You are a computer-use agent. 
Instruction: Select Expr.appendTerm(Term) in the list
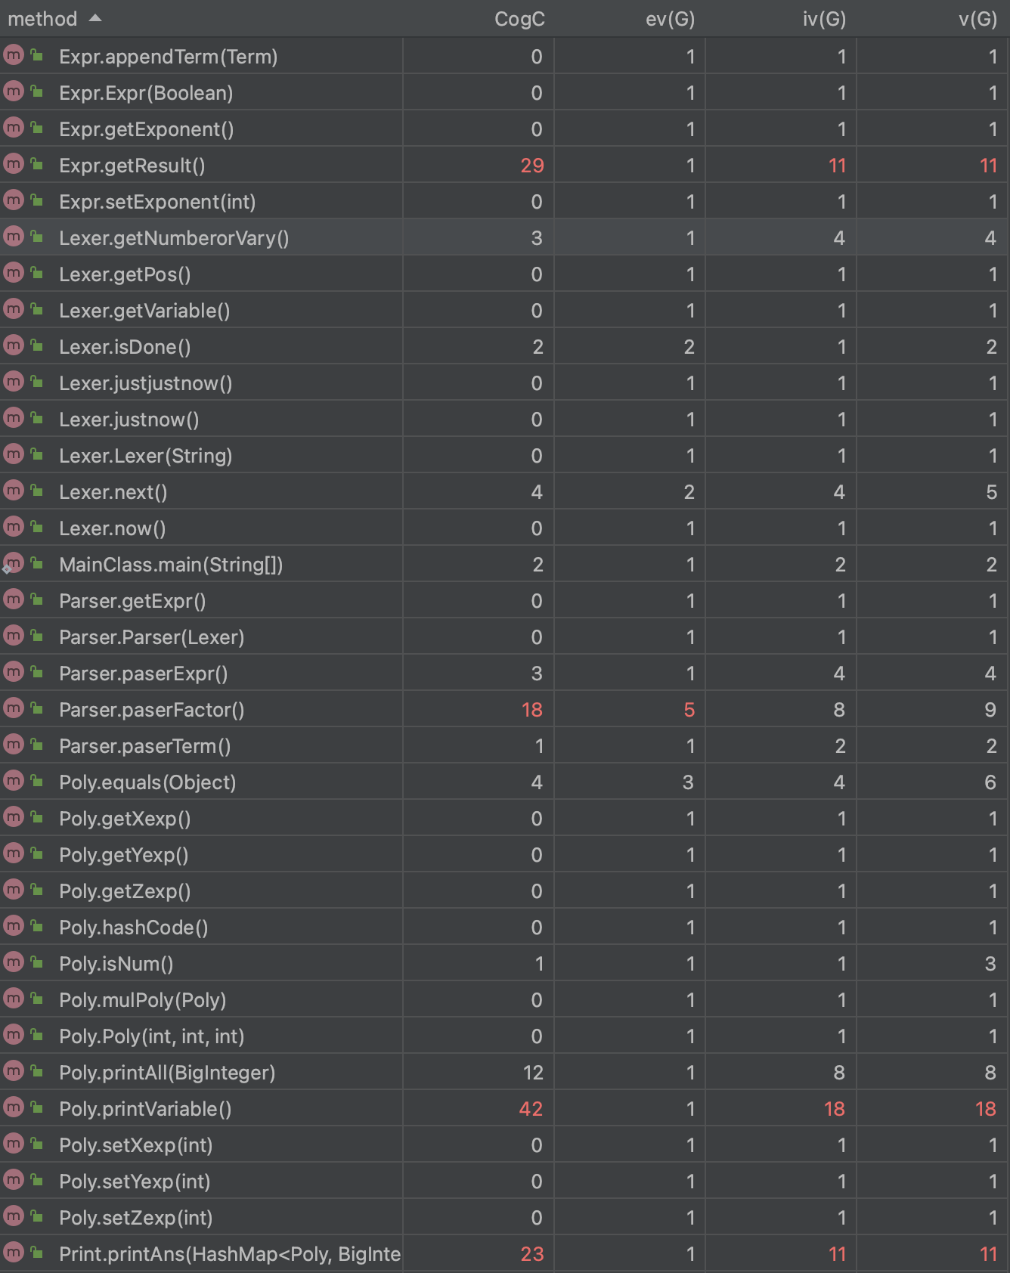tap(168, 57)
